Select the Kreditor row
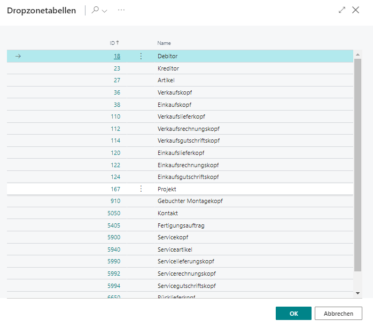Image resolution: width=373 pixels, height=328 pixels. pos(168,68)
